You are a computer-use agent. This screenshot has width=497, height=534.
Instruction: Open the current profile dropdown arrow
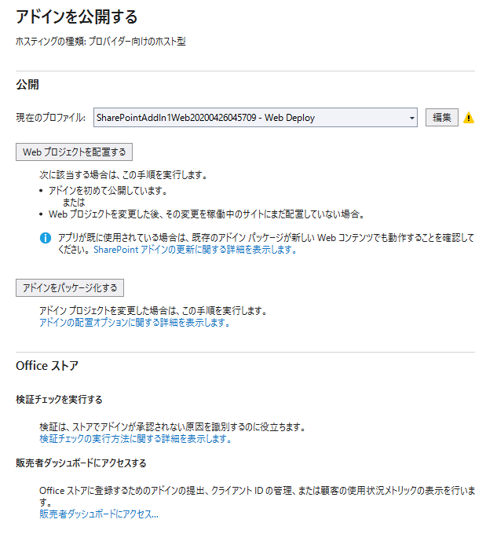tap(412, 118)
